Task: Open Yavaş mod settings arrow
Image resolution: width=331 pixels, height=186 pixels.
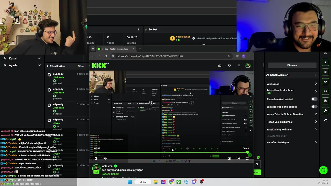Action: click(x=316, y=84)
